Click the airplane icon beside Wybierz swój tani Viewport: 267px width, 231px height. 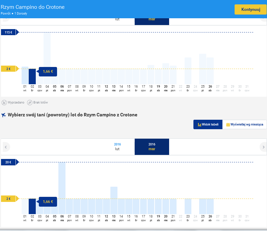pyautogui.click(x=4, y=115)
